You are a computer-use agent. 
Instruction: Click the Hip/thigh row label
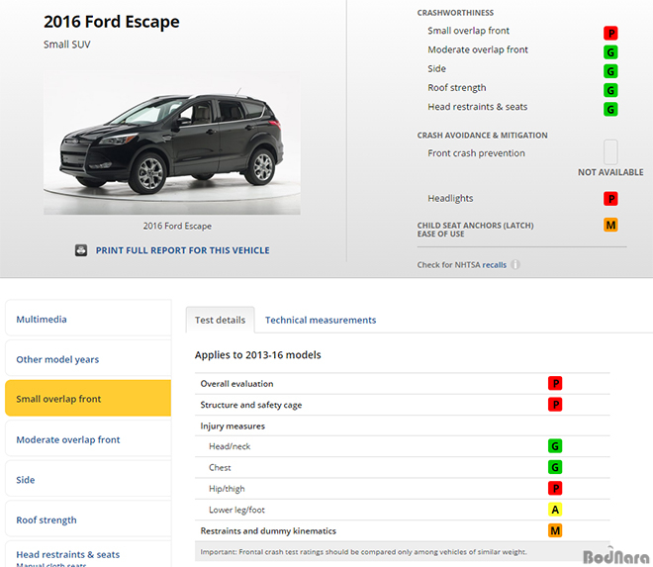(227, 489)
